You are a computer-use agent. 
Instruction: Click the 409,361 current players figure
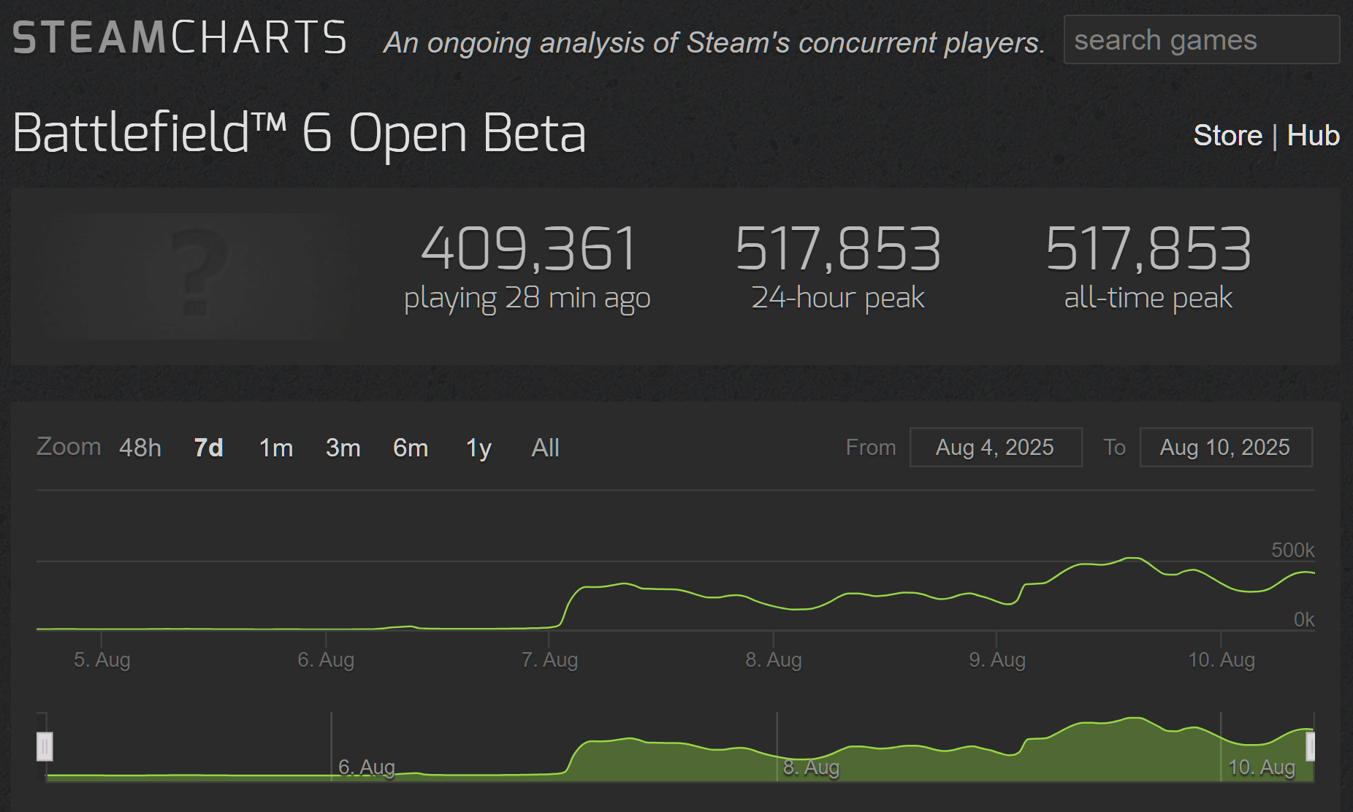pos(529,248)
